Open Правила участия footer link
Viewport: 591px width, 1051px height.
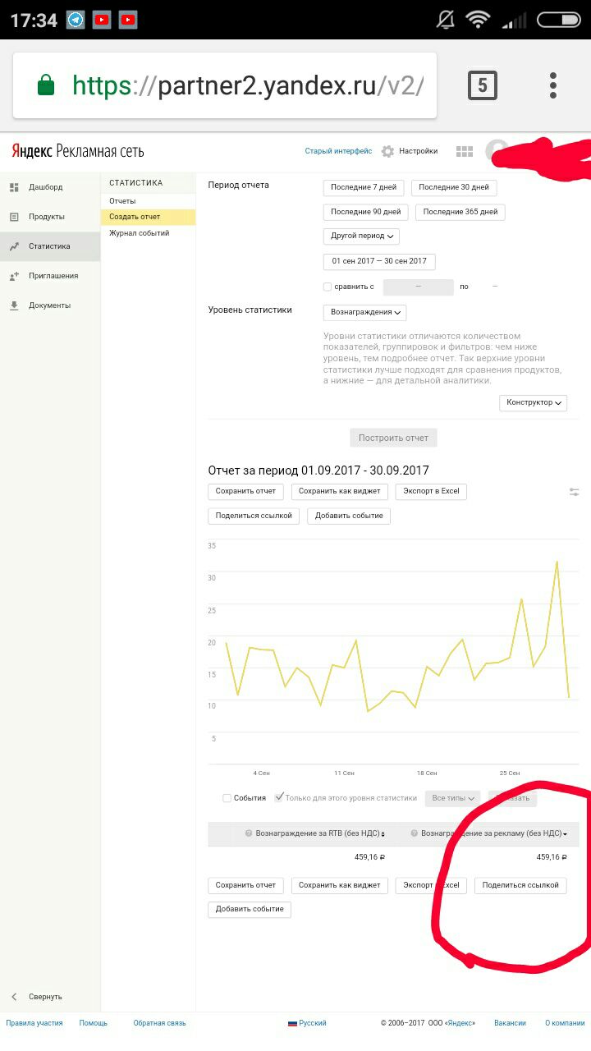pyautogui.click(x=34, y=1023)
